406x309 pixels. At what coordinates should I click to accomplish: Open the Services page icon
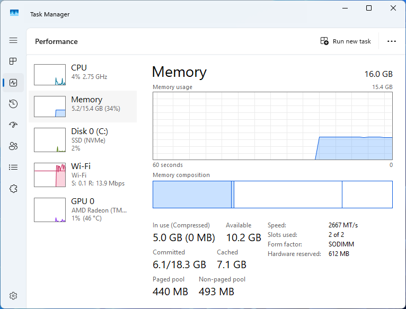click(13, 189)
